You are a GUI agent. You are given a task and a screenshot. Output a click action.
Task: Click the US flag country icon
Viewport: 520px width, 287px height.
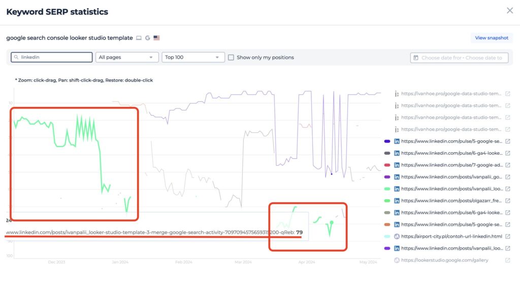click(x=156, y=38)
